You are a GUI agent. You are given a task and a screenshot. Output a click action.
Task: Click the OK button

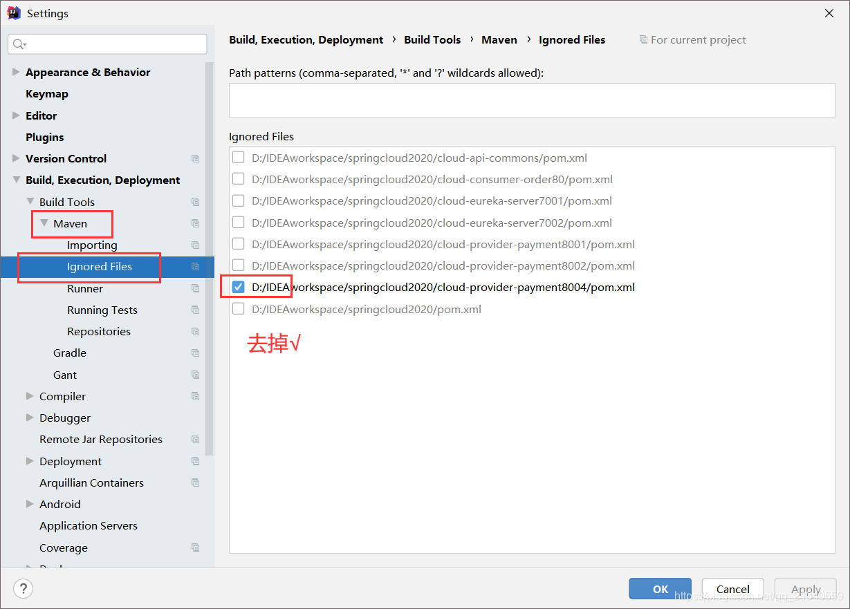pyautogui.click(x=660, y=589)
